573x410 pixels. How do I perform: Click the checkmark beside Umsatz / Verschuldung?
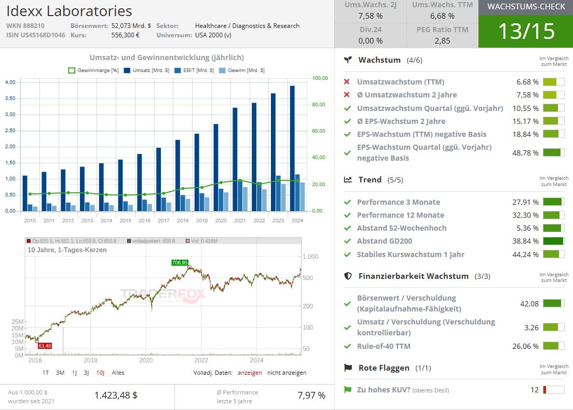348,328
